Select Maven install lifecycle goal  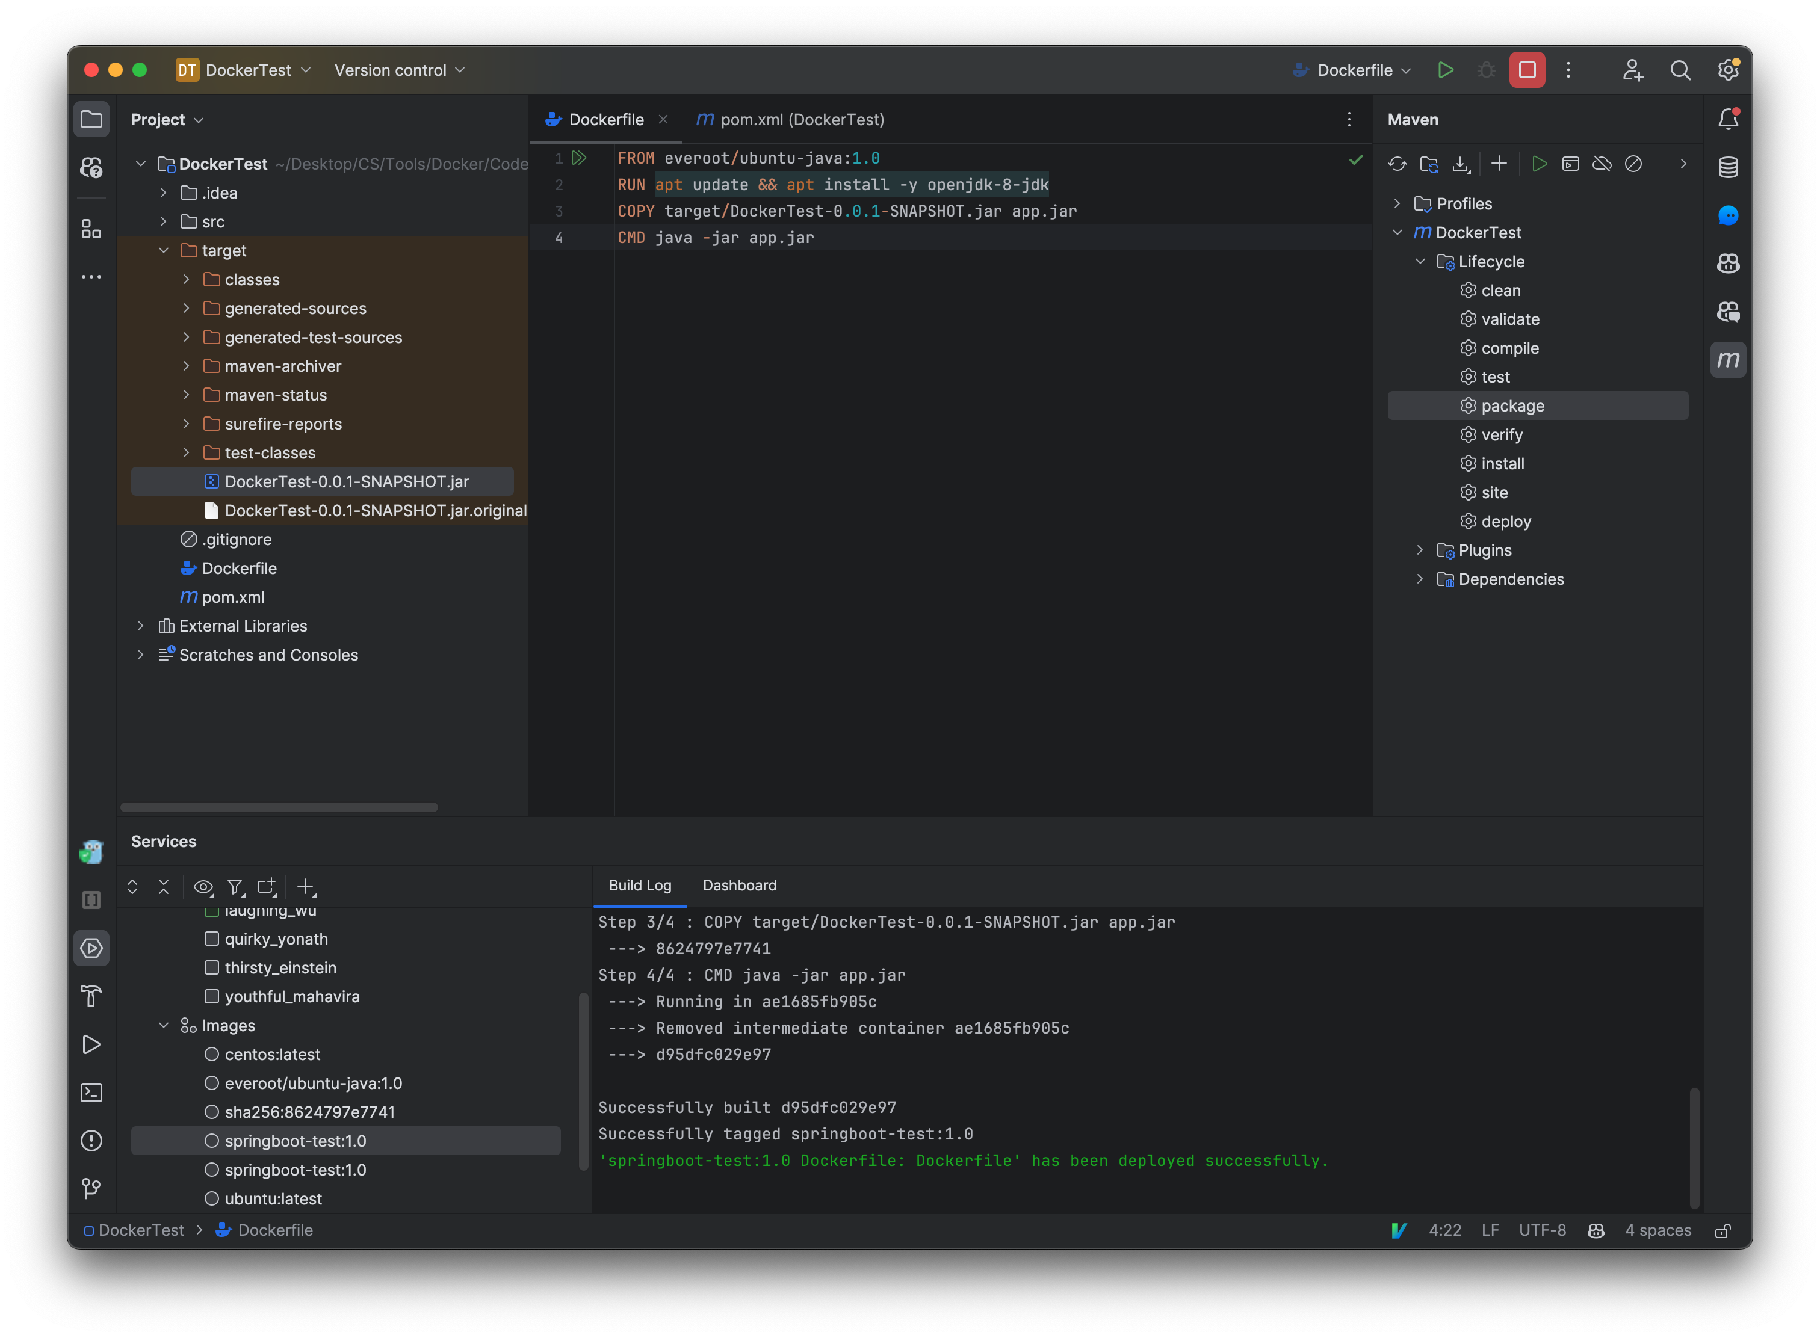1492,464
